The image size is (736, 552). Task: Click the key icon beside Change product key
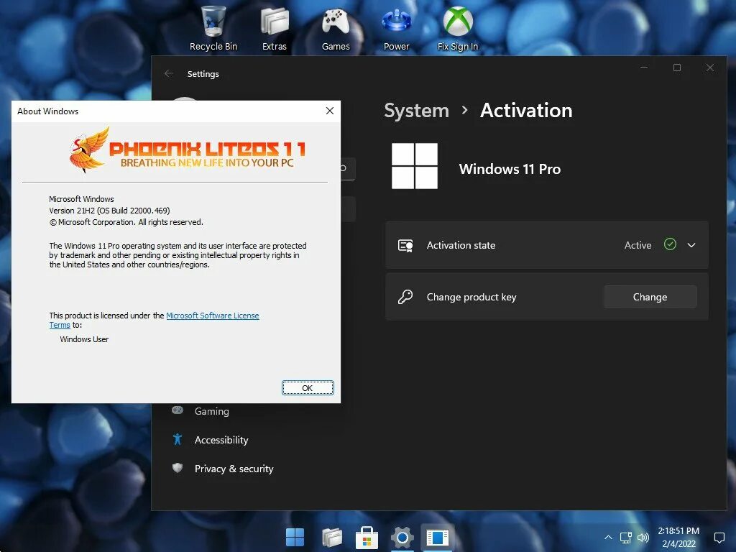(x=405, y=296)
